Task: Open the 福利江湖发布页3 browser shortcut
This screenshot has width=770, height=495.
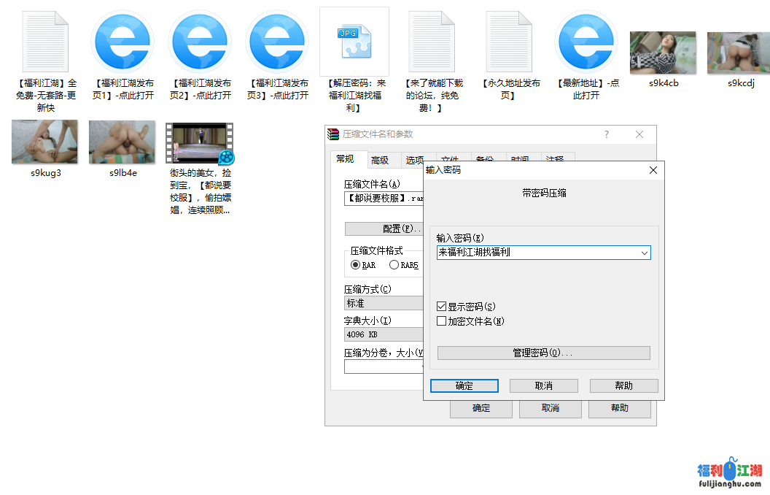Action: 278,42
